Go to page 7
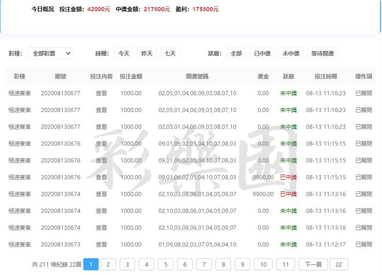The height and width of the screenshot is (275, 382). pos(204,264)
